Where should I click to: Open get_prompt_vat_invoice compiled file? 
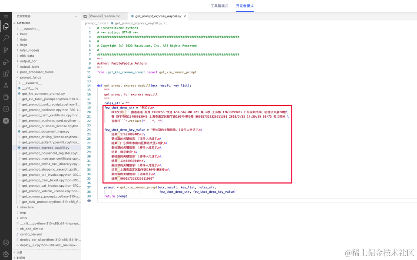[x=51, y=186]
